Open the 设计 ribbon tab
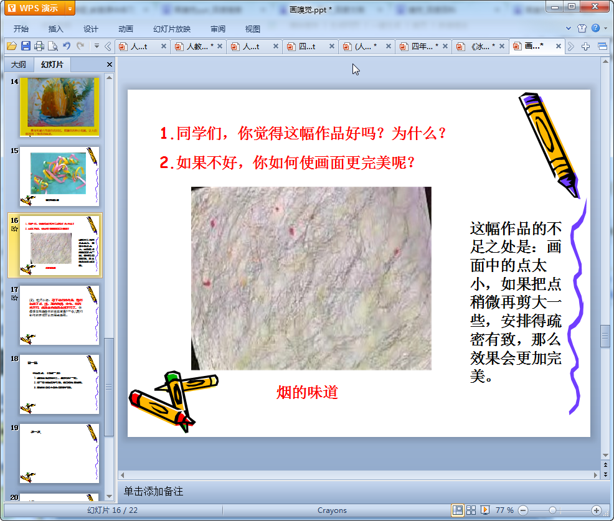The width and height of the screenshot is (614, 521). click(x=90, y=29)
